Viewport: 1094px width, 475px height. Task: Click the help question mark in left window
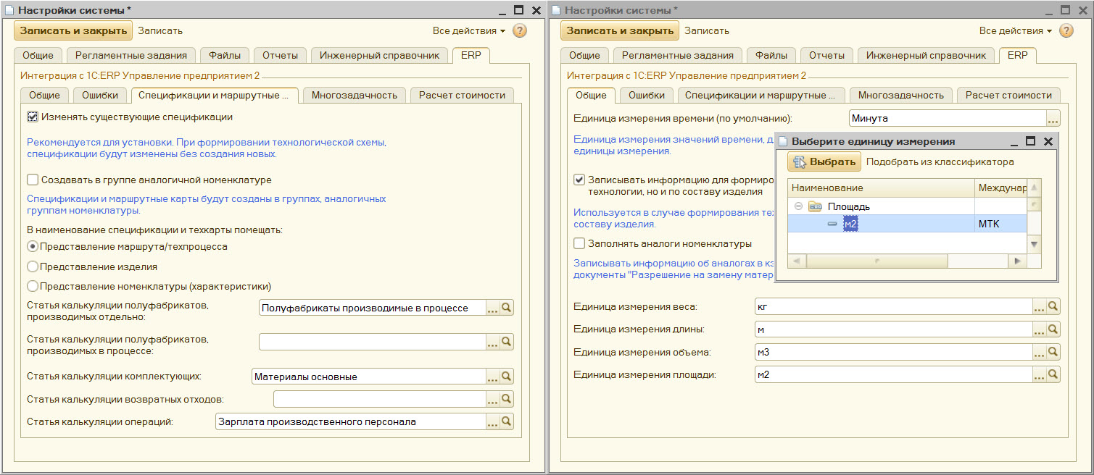pyautogui.click(x=519, y=30)
